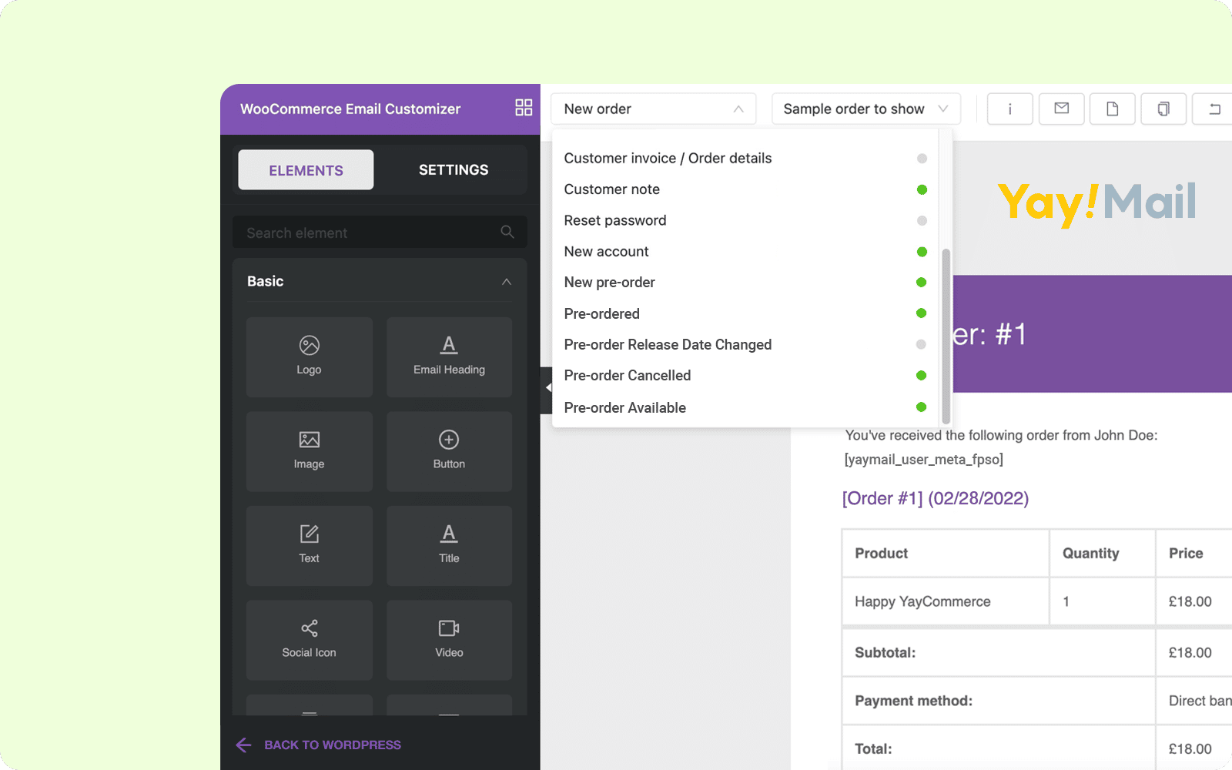The image size is (1232, 770).
Task: Add a Social Icon element
Action: (x=310, y=640)
